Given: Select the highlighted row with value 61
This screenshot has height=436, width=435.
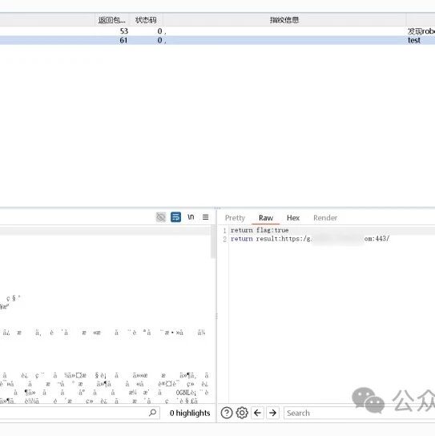Looking at the screenshot, I should pos(217,40).
